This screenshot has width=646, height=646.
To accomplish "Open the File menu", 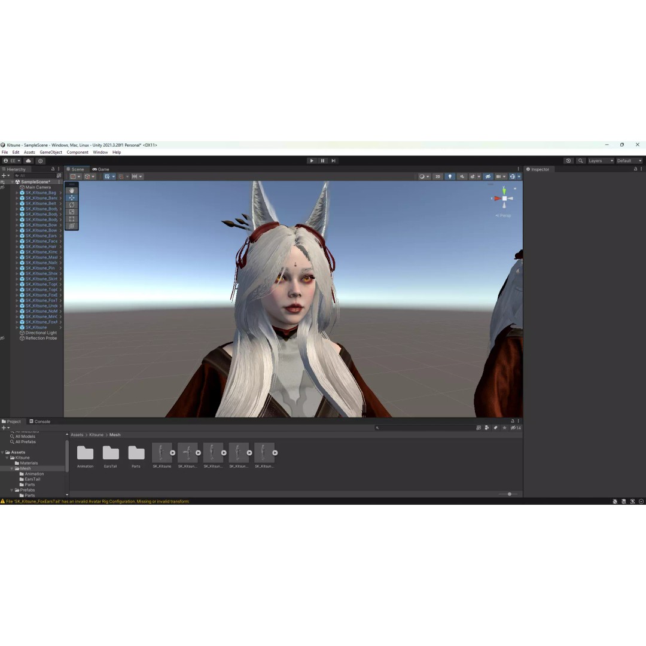I will (5, 152).
